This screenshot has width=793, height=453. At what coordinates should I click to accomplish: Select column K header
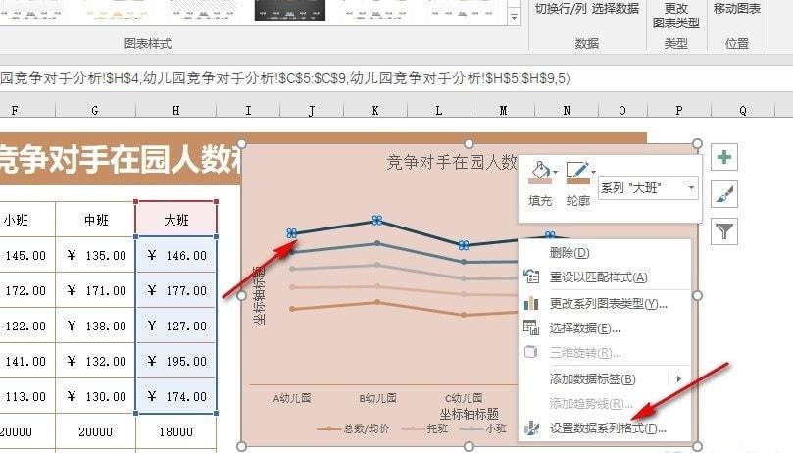(x=375, y=110)
